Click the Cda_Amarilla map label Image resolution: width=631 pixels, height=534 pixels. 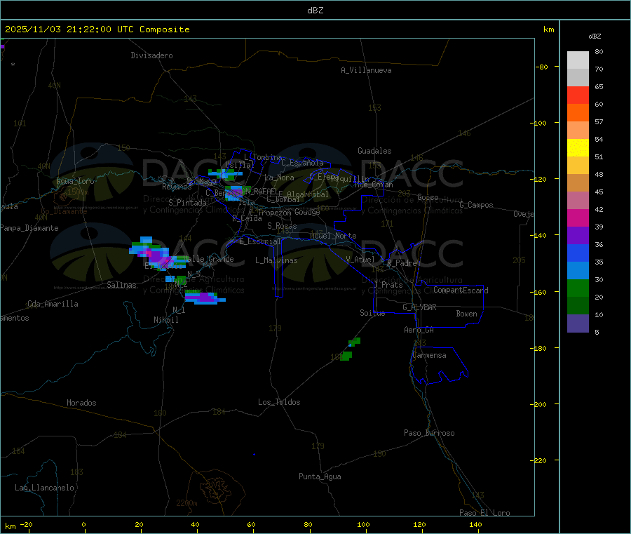tap(53, 304)
